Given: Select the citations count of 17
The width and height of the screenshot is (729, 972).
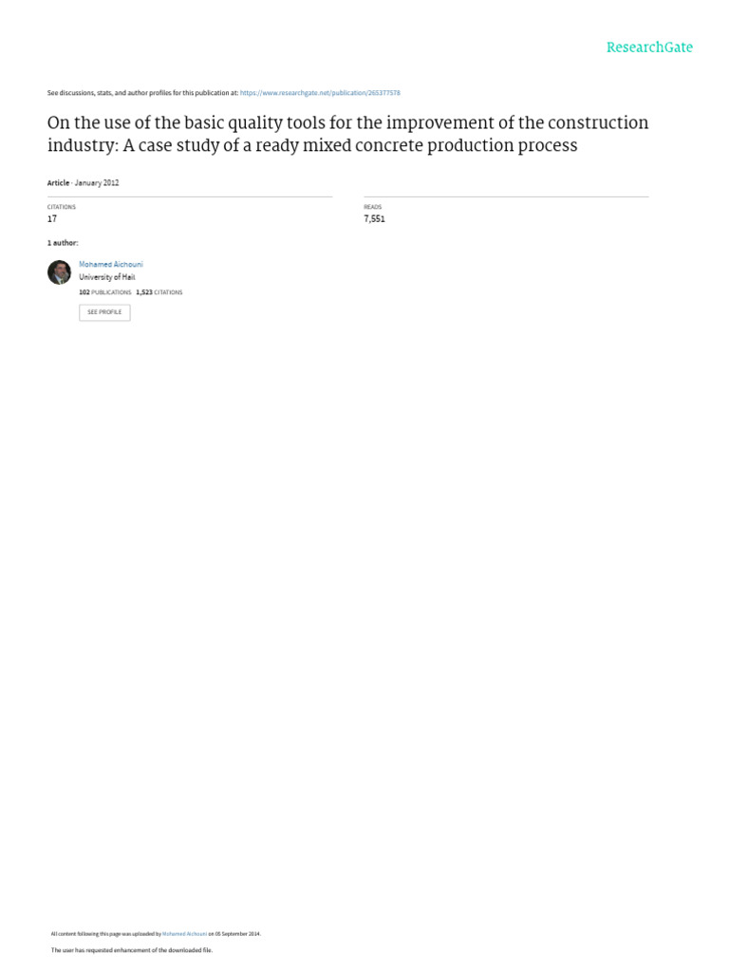Looking at the screenshot, I should (x=52, y=219).
